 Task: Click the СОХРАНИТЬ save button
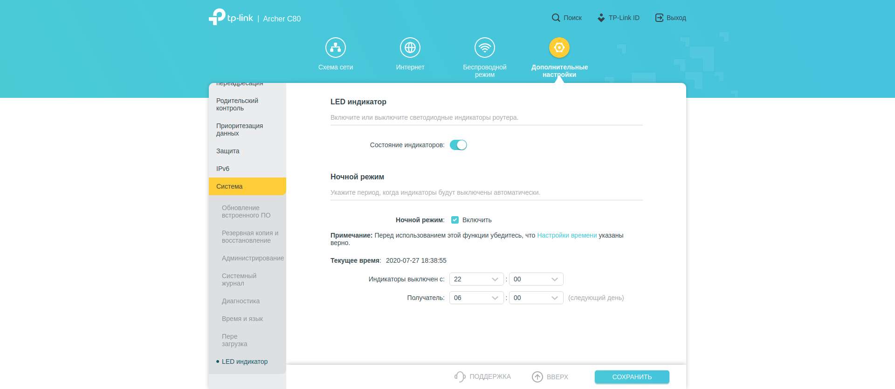[632, 377]
